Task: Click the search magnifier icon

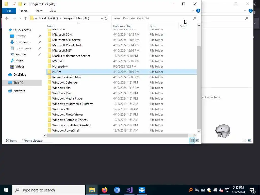Action: click(194, 18)
